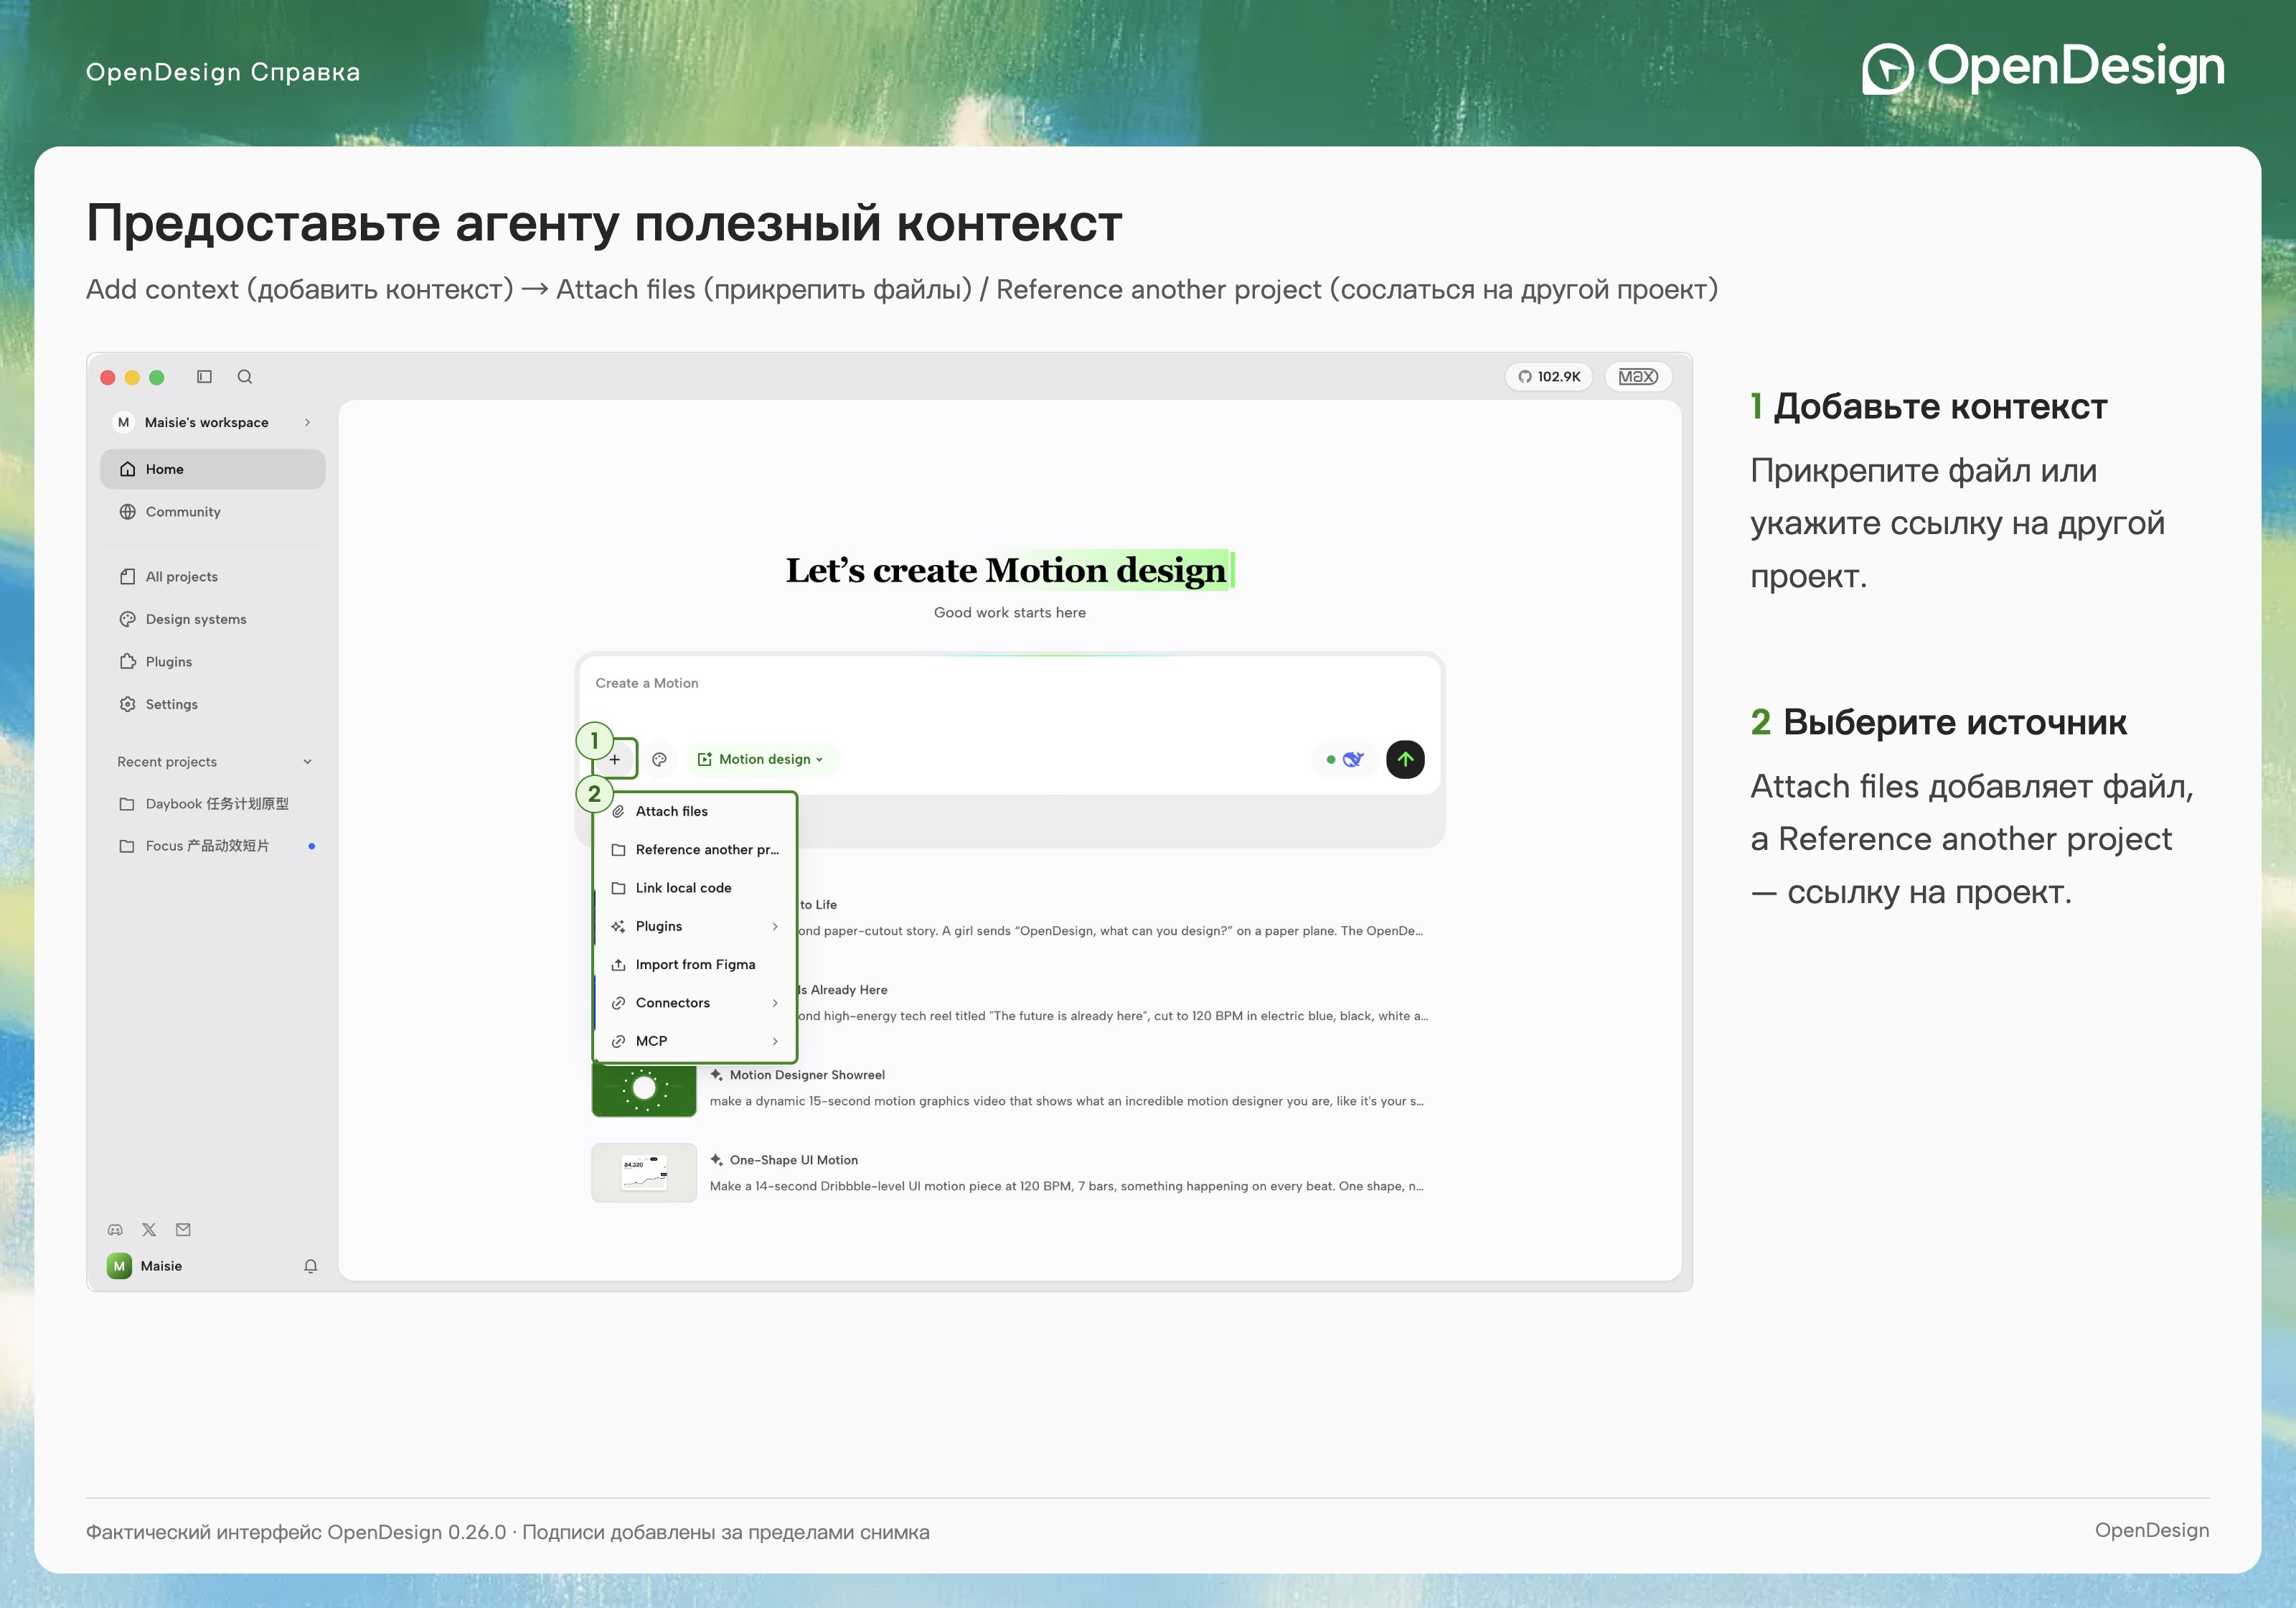Viewport: 2296px width, 1608px height.
Task: Toggle the agent model status indicator
Action: pos(1345,759)
